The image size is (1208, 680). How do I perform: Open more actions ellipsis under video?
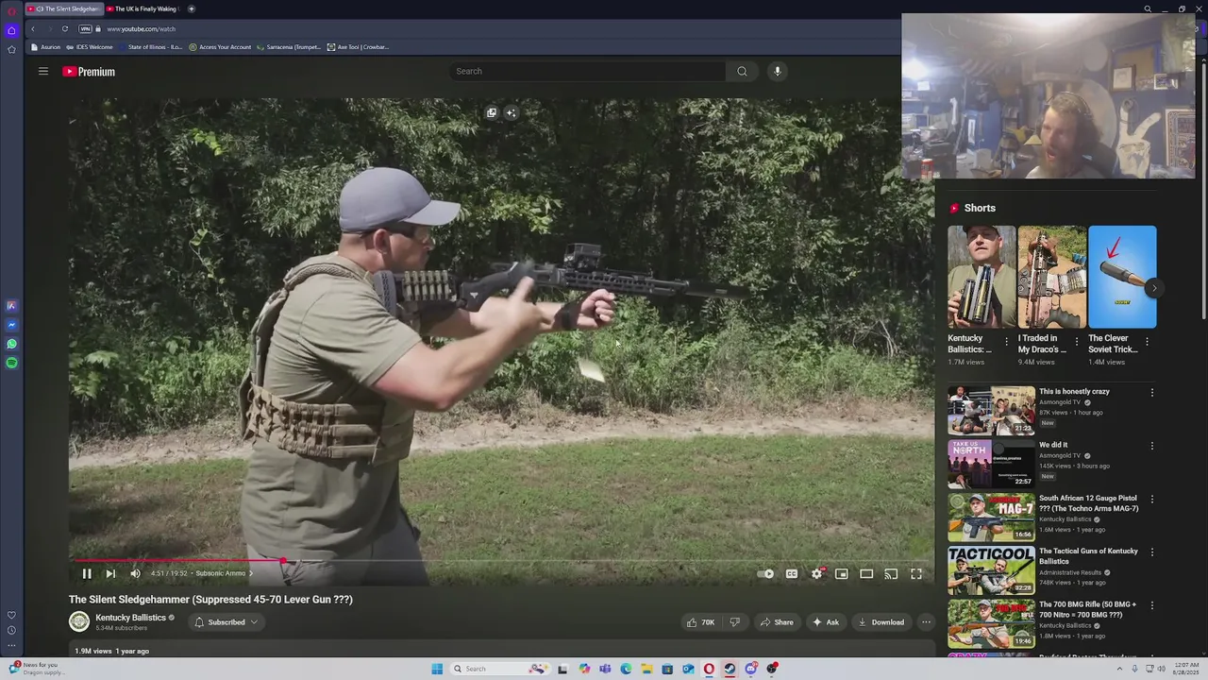pos(926,622)
